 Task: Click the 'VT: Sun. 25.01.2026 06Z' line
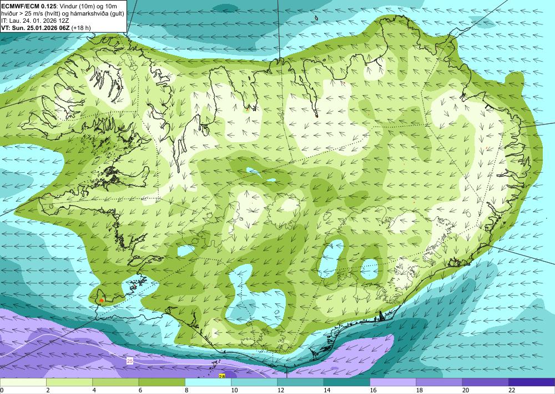coord(36,28)
